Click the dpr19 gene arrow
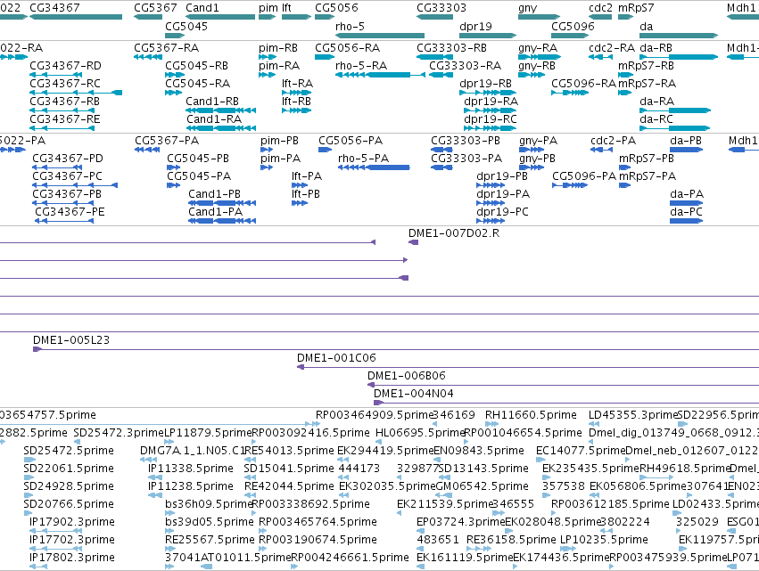759x571 pixels. click(x=488, y=36)
